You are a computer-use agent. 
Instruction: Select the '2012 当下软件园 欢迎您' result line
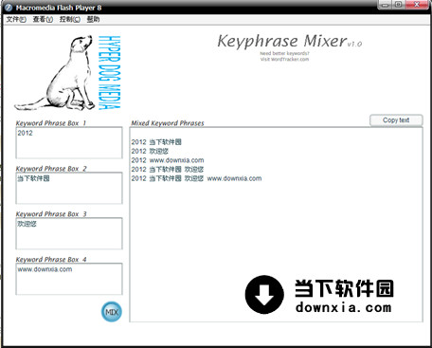point(168,170)
